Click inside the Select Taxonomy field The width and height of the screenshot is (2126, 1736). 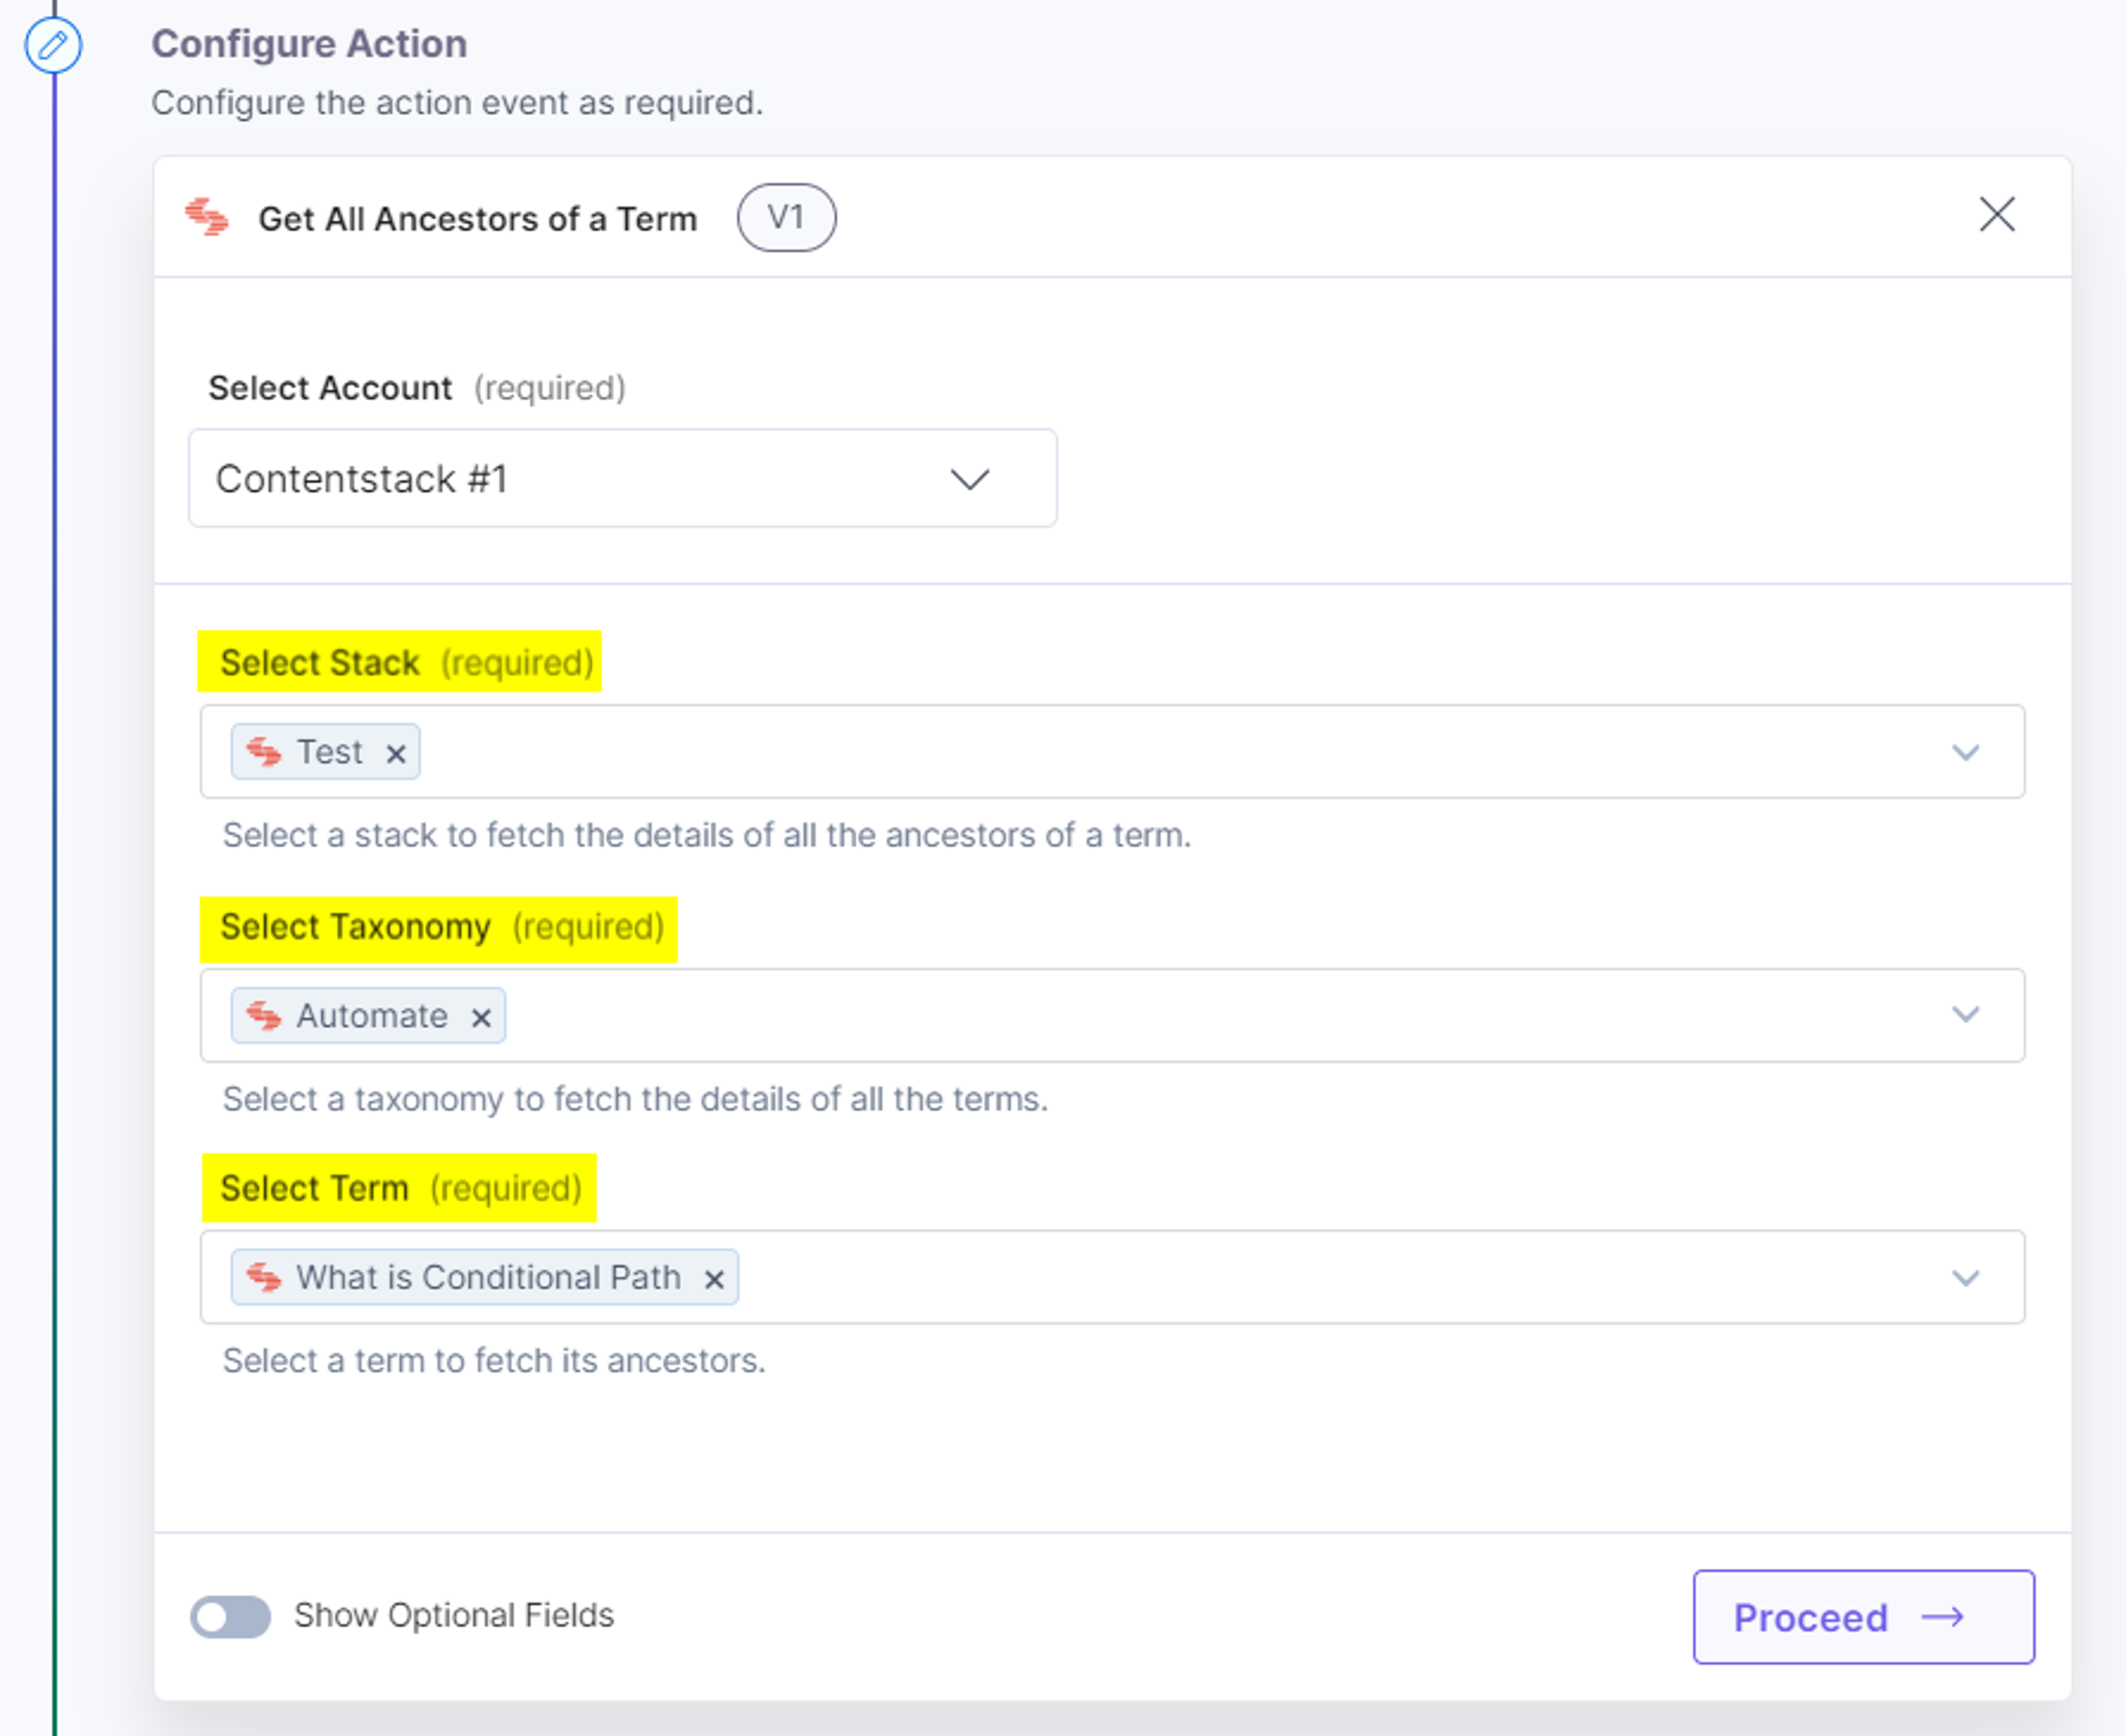tap(1112, 1015)
